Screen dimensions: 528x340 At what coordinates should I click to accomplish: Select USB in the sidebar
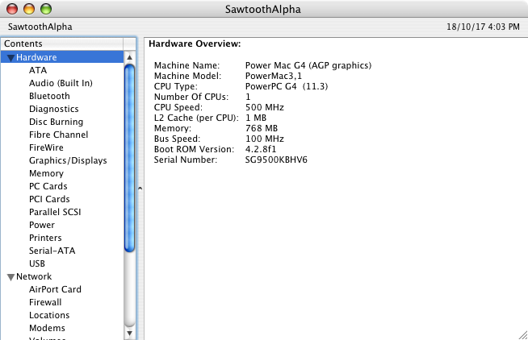[x=37, y=263]
